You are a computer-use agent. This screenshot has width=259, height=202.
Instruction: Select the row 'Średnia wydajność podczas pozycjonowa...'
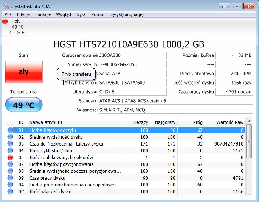click(x=126, y=171)
